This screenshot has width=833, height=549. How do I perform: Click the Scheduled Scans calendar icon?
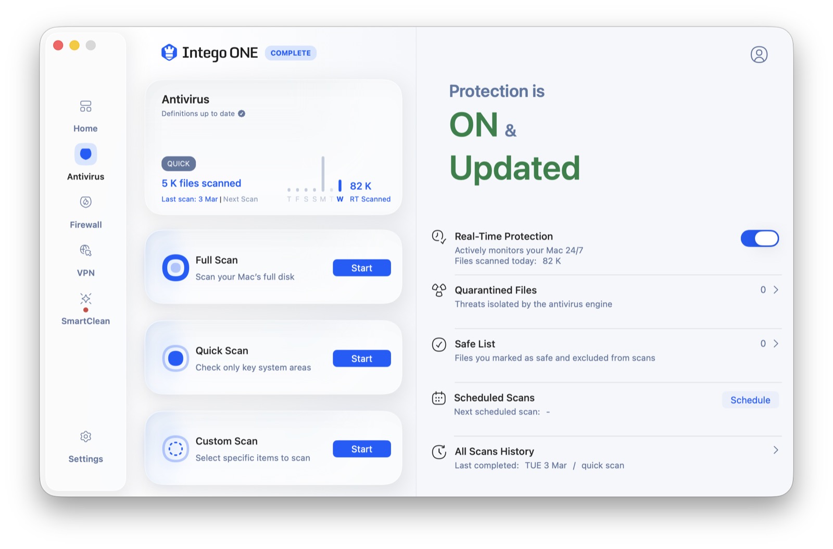click(439, 398)
